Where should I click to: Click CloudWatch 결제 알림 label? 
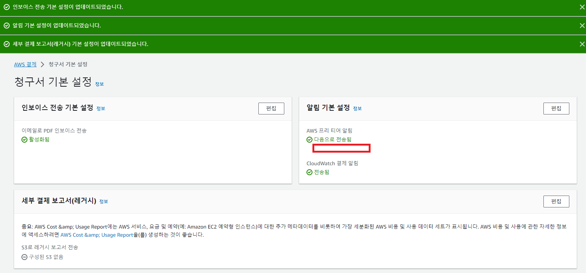[x=332, y=163]
